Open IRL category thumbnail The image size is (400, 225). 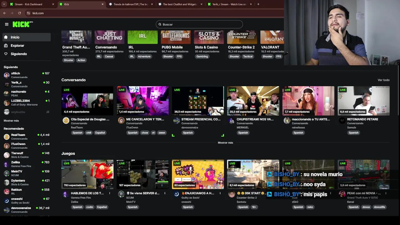click(142, 37)
